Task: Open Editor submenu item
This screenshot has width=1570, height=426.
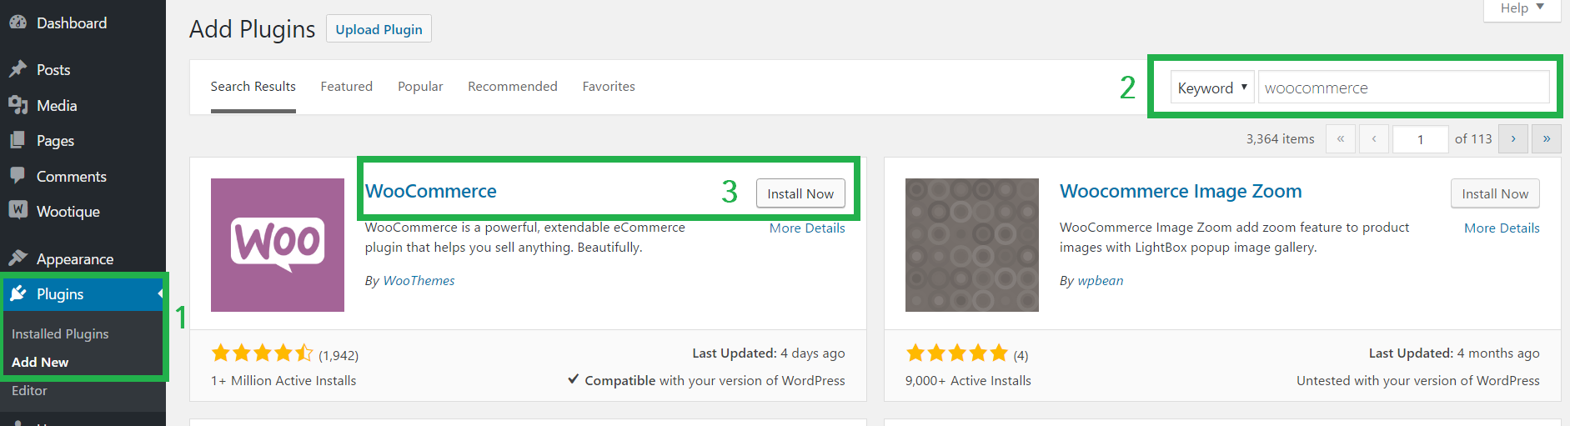Action: tap(29, 390)
